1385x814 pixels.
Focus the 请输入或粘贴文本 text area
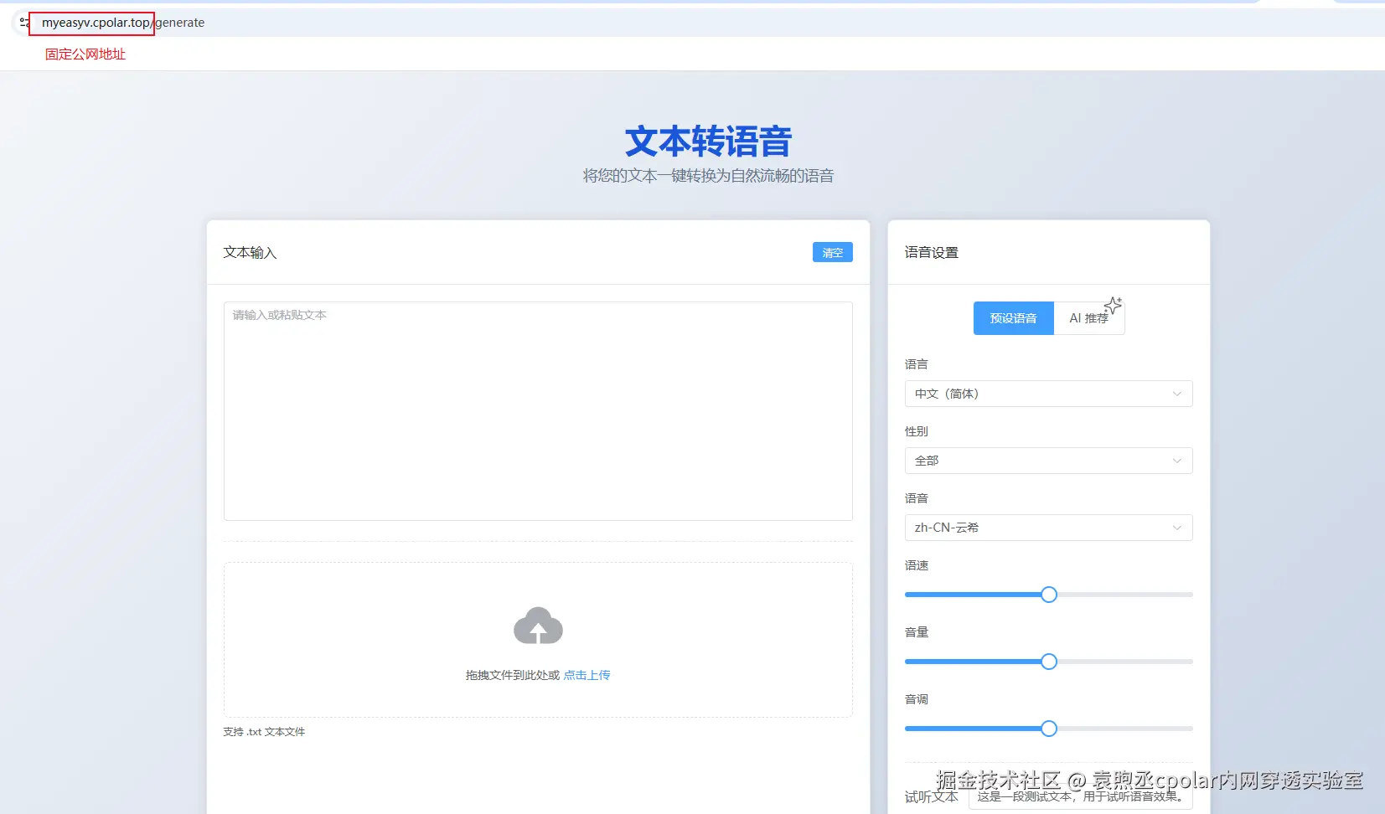pyautogui.click(x=538, y=411)
